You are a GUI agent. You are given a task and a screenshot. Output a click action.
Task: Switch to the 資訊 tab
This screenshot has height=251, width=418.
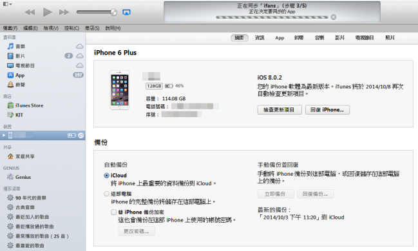point(260,38)
